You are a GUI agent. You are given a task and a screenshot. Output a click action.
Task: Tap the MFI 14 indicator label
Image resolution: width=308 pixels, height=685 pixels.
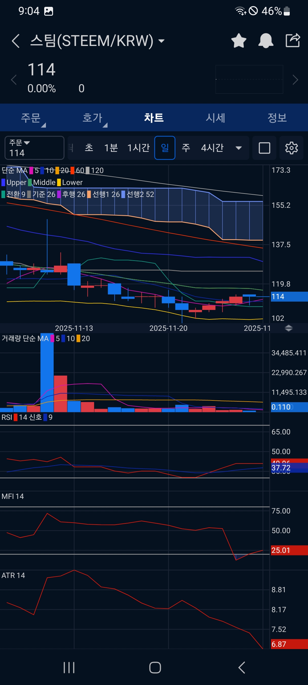pyautogui.click(x=13, y=496)
